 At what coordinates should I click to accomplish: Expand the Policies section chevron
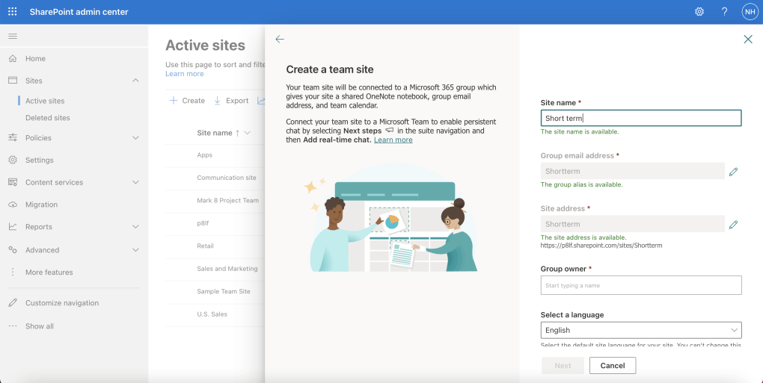tap(135, 138)
